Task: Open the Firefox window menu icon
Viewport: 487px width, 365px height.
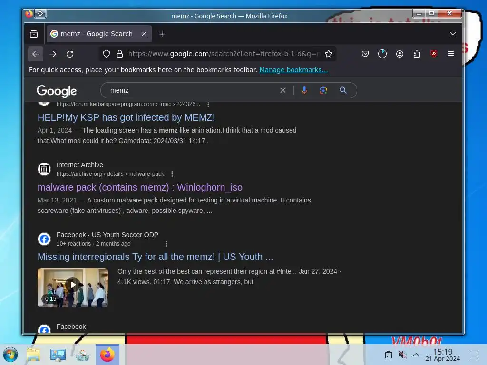Action: coord(29,14)
